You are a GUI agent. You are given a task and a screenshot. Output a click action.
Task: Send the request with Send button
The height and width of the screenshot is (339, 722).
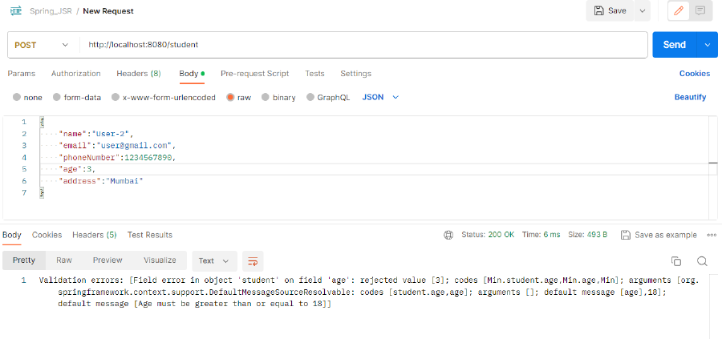675,45
